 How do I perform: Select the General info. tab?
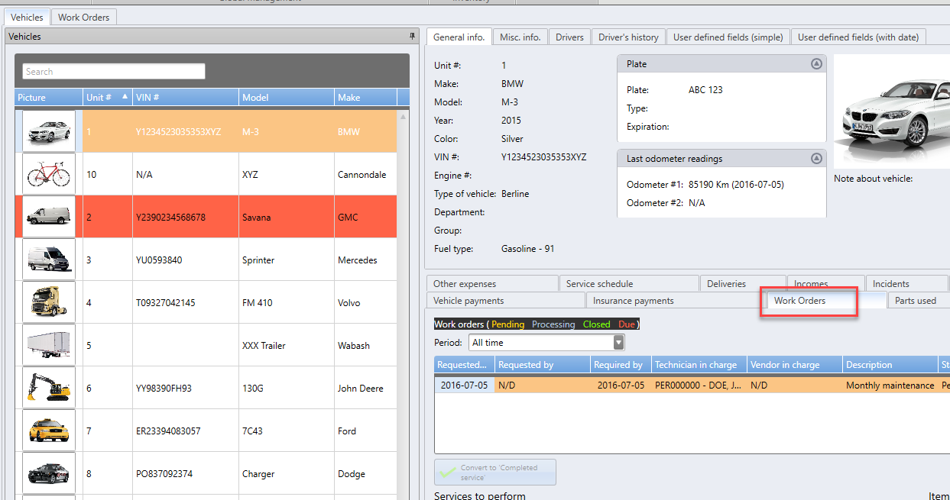click(x=459, y=37)
